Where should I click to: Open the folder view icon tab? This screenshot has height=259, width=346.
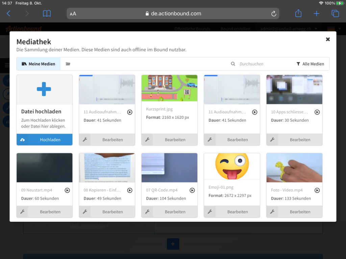click(68, 64)
